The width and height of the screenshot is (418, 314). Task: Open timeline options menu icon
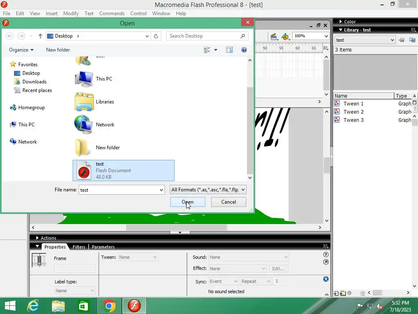pyautogui.click(x=326, y=48)
